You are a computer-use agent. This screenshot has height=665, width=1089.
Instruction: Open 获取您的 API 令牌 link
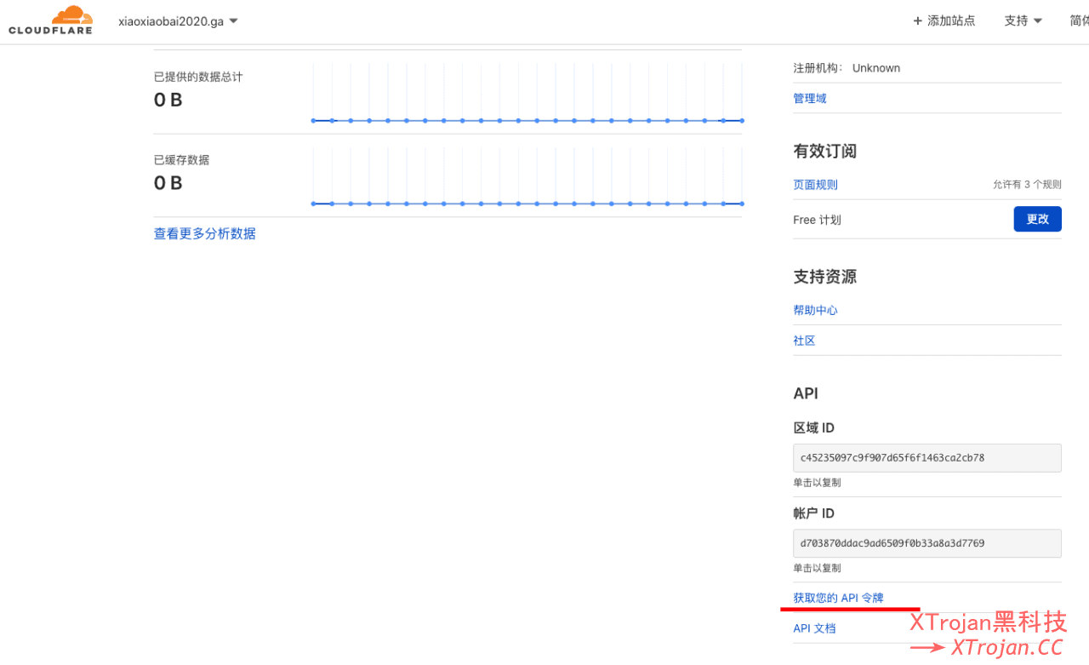point(838,598)
